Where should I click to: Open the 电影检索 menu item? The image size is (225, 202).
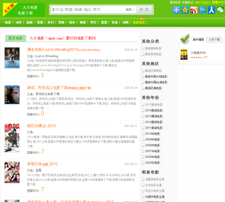(x=139, y=22)
